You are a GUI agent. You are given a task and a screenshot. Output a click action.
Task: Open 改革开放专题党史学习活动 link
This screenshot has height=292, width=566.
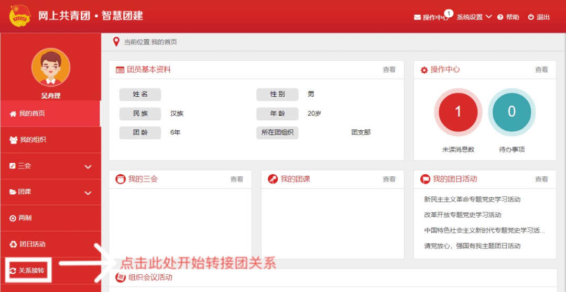[x=462, y=215]
